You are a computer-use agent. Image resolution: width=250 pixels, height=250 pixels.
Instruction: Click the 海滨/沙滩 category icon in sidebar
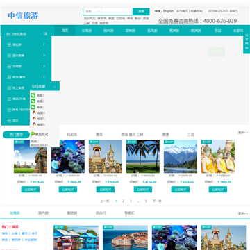[9, 99]
